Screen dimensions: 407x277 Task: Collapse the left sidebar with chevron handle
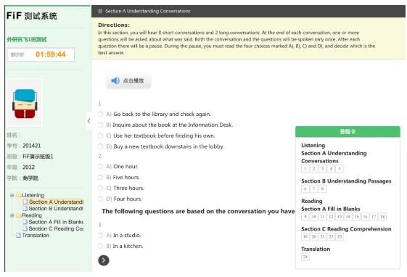point(89,120)
